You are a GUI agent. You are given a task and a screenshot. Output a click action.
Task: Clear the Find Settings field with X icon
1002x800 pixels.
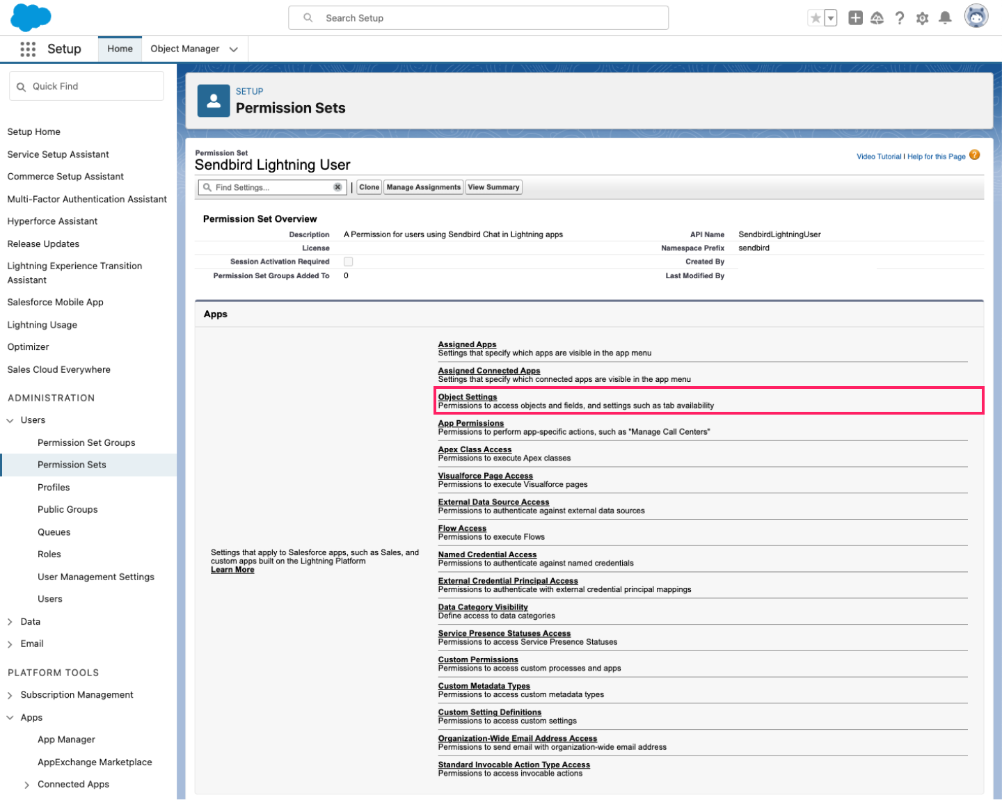coord(337,187)
